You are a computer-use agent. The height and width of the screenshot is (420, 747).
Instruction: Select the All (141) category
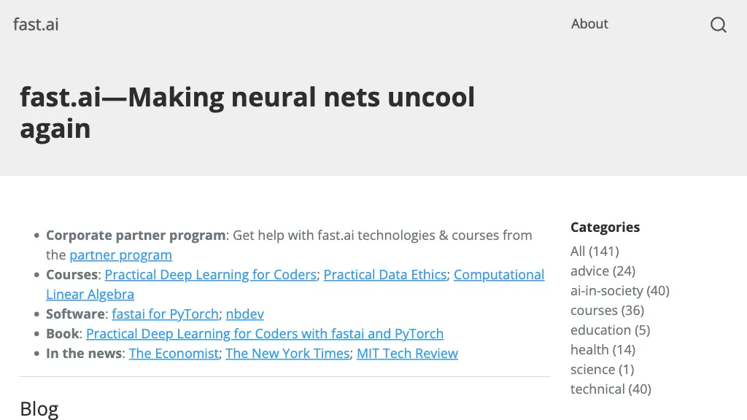pyautogui.click(x=595, y=252)
